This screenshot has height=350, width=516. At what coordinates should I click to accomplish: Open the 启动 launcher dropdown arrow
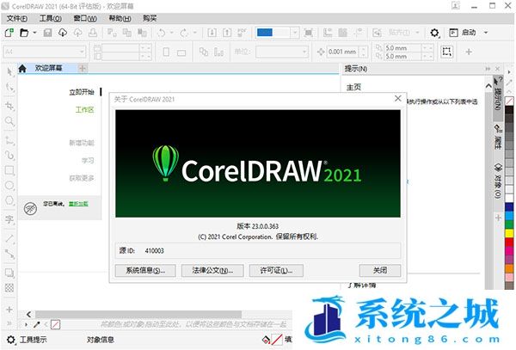pyautogui.click(x=486, y=33)
